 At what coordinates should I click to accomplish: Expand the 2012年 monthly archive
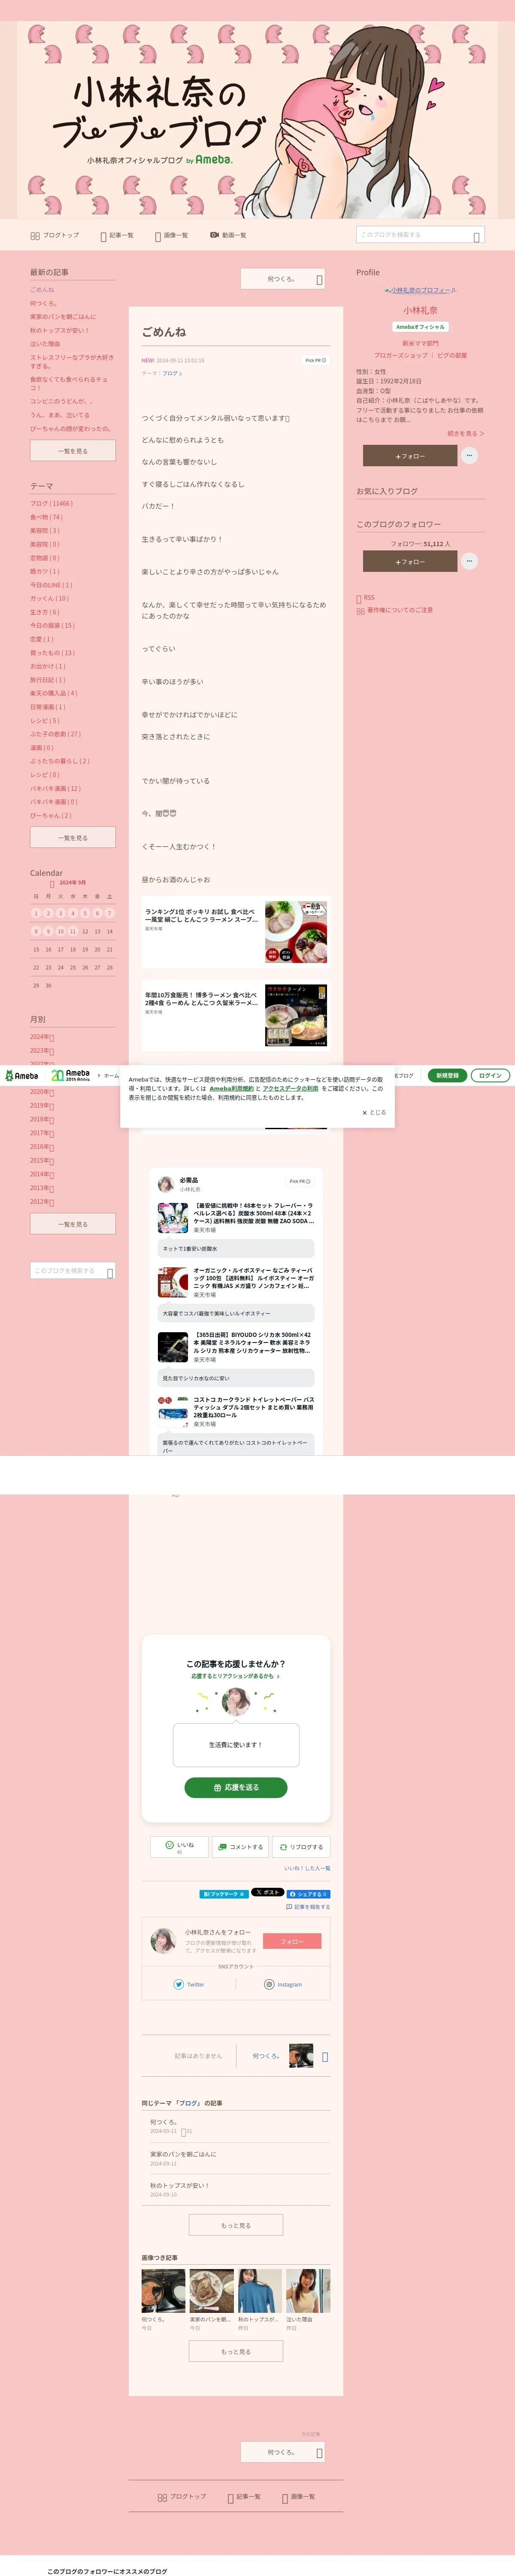click(42, 1202)
